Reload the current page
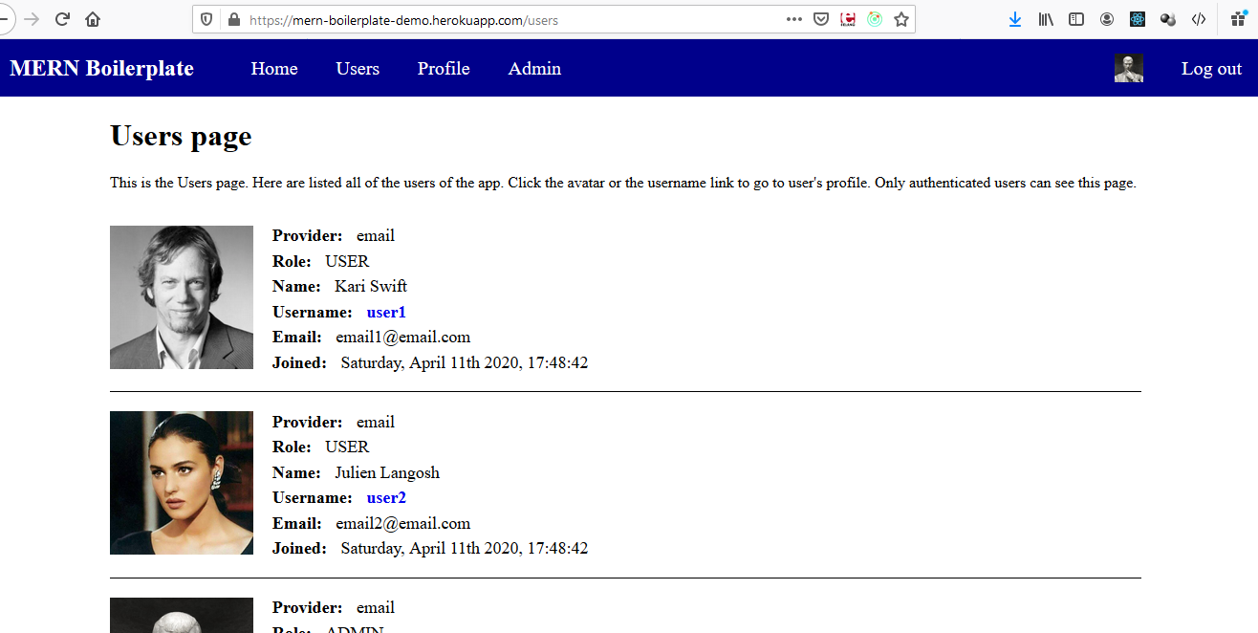1258x633 pixels. tap(62, 19)
